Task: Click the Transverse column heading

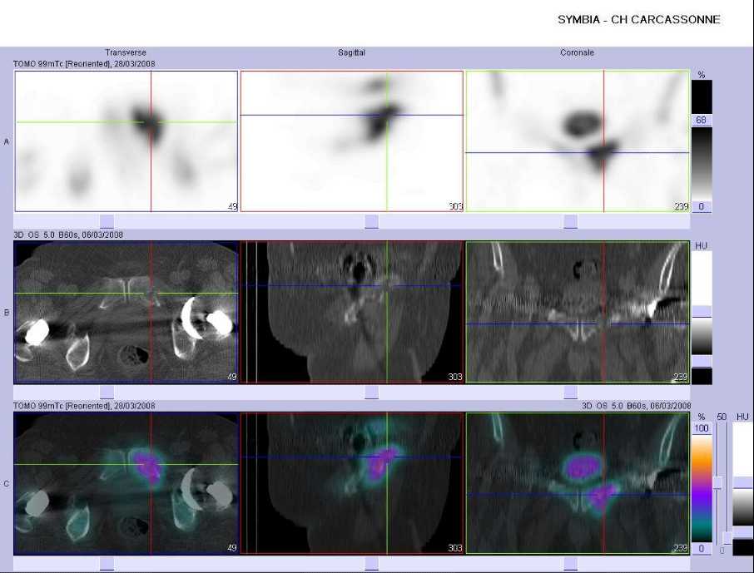Action: pos(126,52)
